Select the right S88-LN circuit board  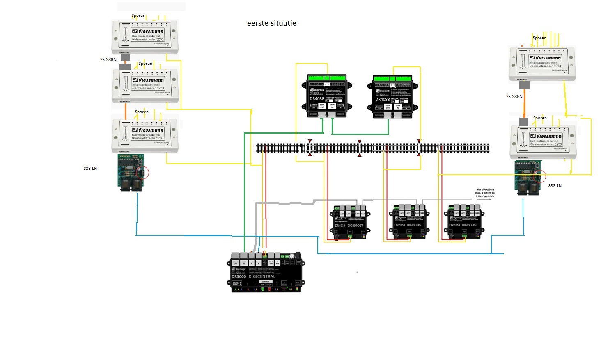pyautogui.click(x=529, y=178)
